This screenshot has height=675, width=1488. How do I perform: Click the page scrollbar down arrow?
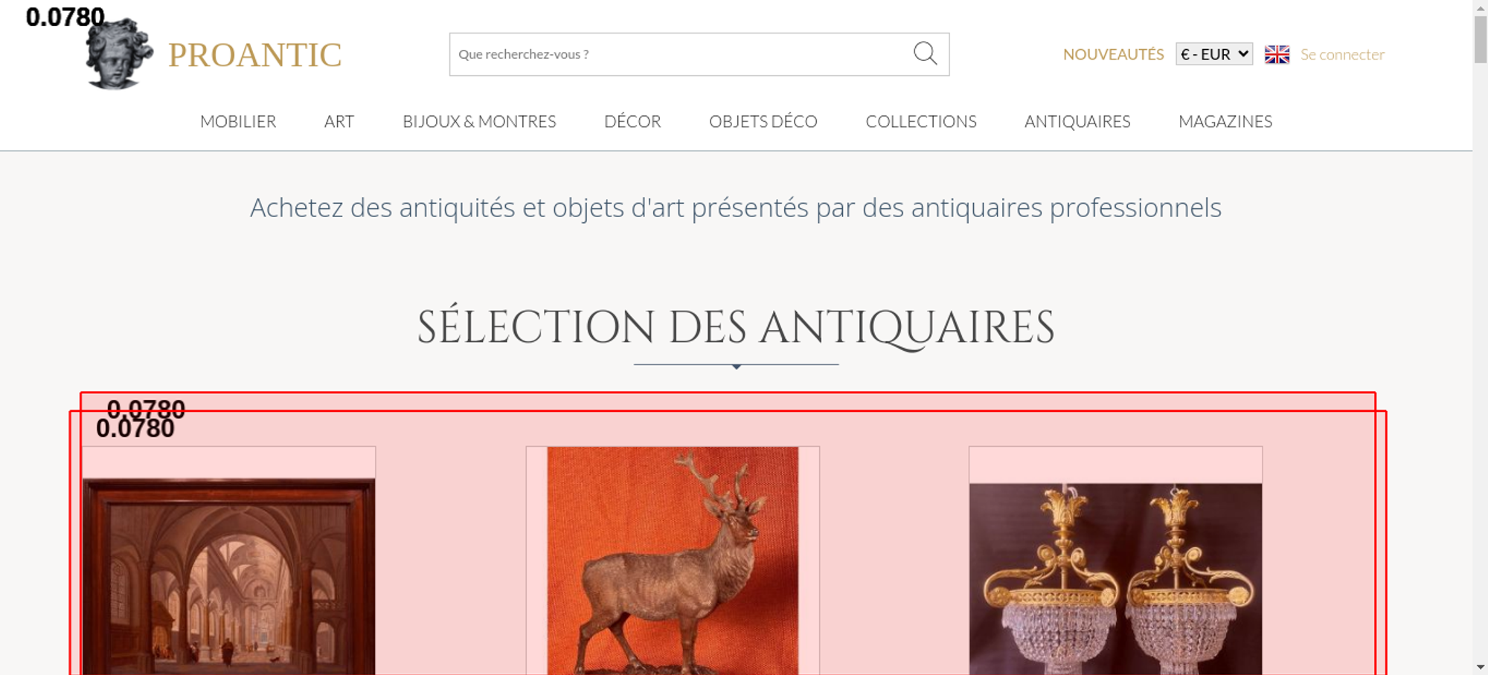point(1480,667)
